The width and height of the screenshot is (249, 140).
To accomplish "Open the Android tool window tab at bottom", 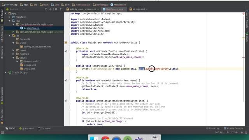I will (26, 128).
